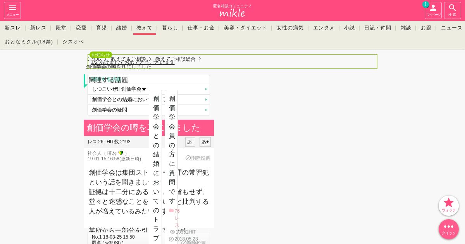Open 美容・ダイエット category

point(246,28)
